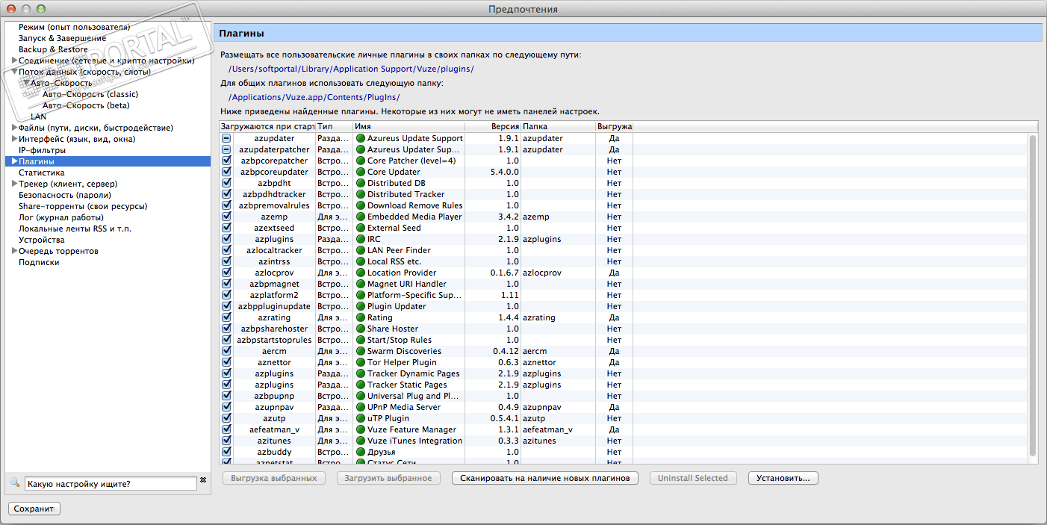Expand the Соединение tree node
This screenshot has height=525, width=1047.
point(14,60)
